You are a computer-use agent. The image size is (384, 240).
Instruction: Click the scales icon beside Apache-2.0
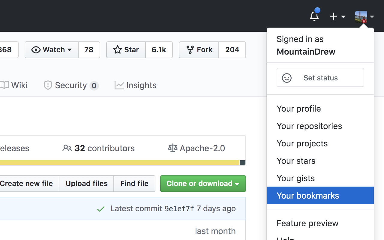click(x=172, y=148)
